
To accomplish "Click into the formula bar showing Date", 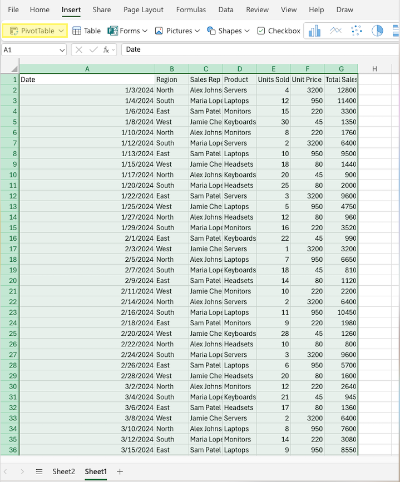I will tap(260, 49).
